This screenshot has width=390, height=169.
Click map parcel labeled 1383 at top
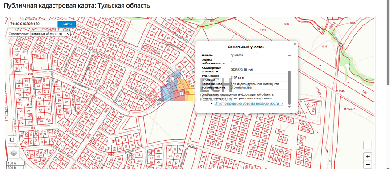coord(287,24)
